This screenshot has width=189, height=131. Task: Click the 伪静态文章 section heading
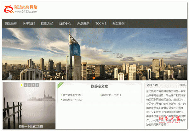pyautogui.click(x=100, y=86)
